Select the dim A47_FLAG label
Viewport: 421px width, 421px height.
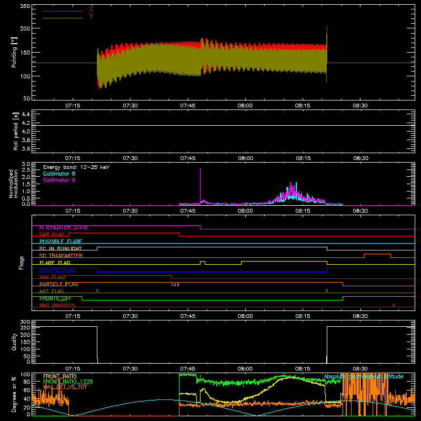click(52, 291)
